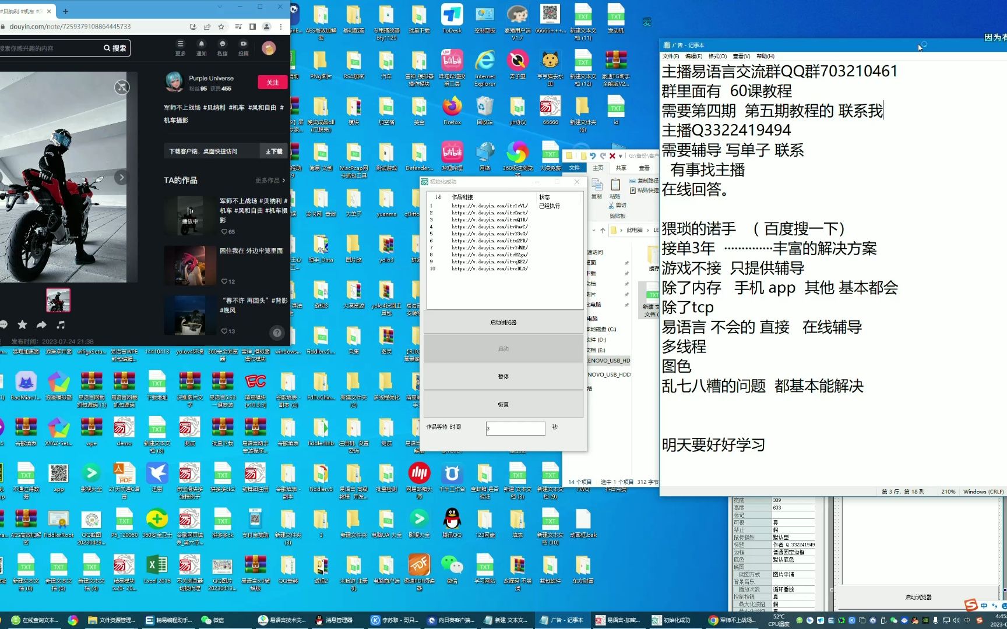Viewport: 1007px width, 629px height.
Task: Expand 更多作品 link
Action: [270, 181]
